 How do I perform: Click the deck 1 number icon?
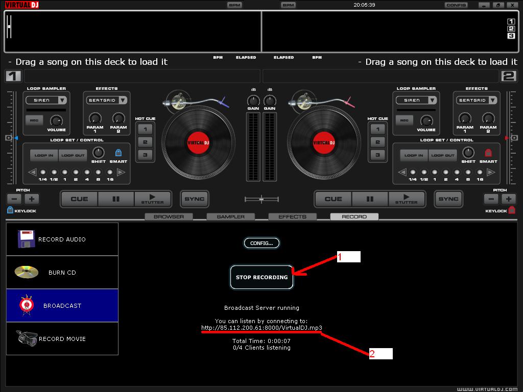[x=13, y=76]
